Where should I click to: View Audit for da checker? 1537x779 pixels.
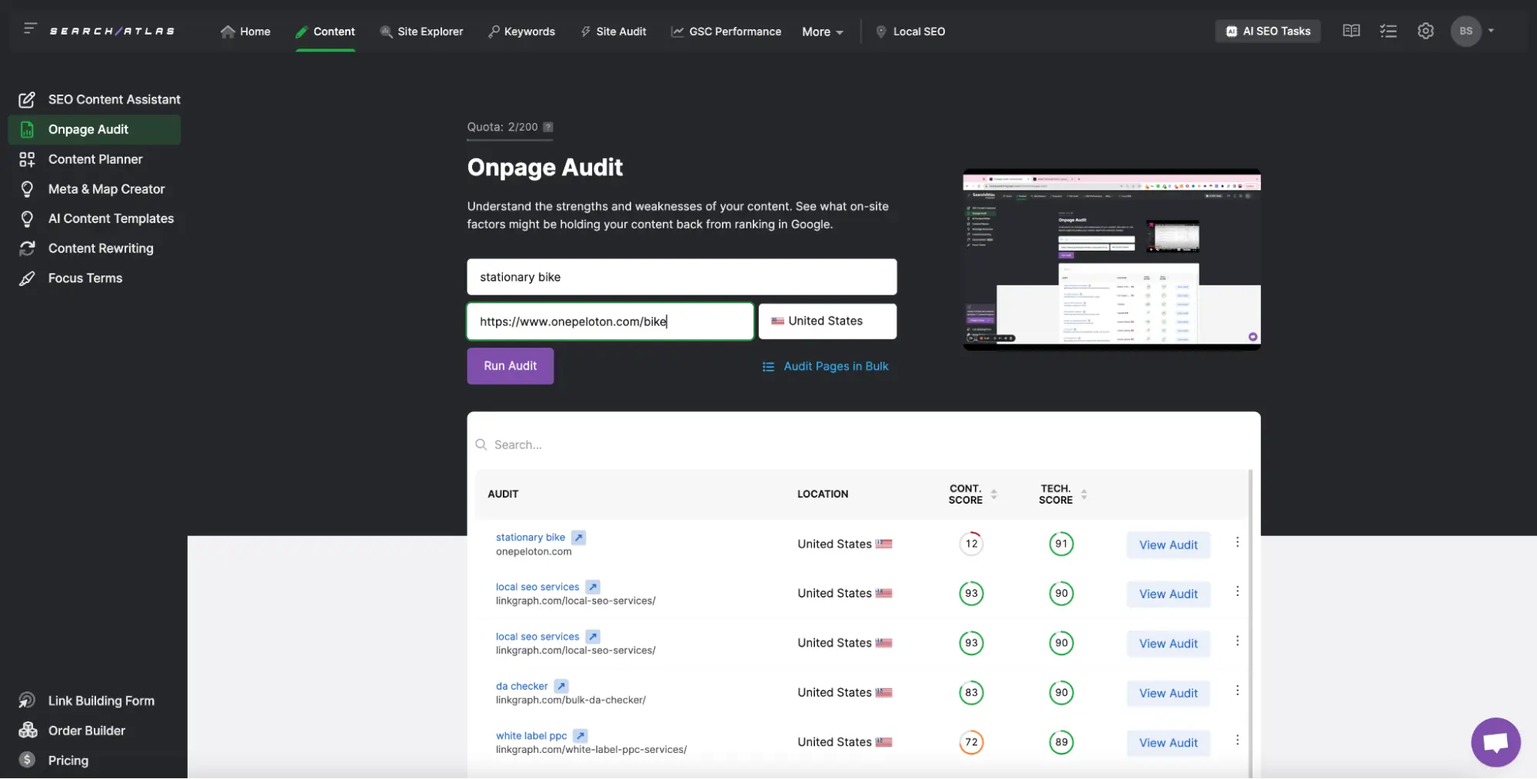pyautogui.click(x=1168, y=693)
